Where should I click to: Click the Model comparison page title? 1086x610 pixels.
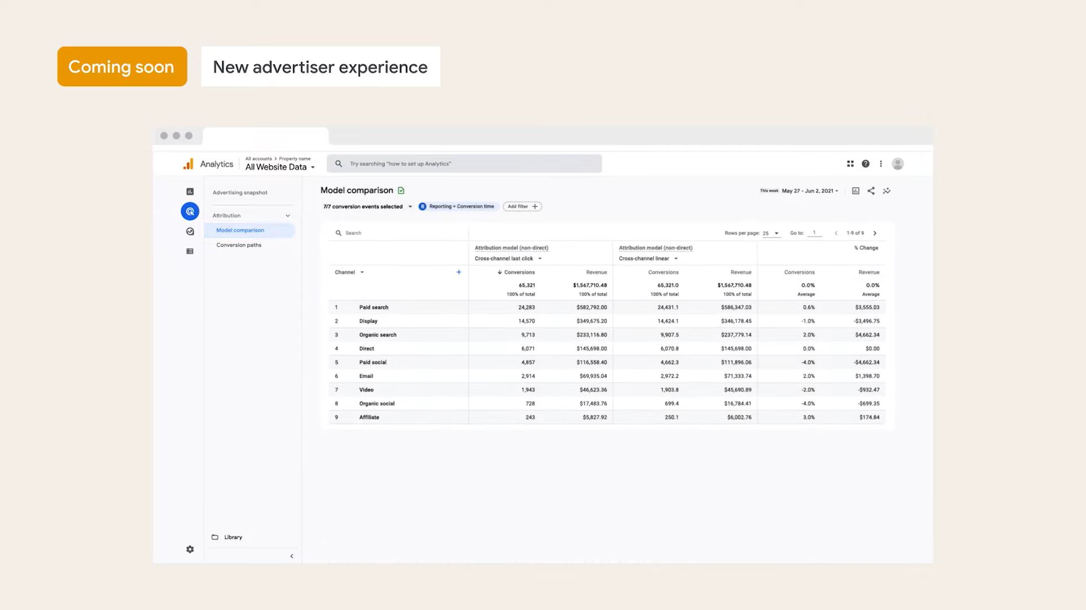(357, 190)
